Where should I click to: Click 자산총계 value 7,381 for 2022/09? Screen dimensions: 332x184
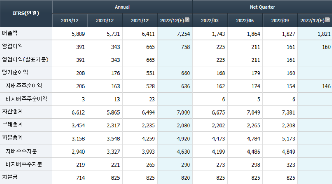coord(289,112)
